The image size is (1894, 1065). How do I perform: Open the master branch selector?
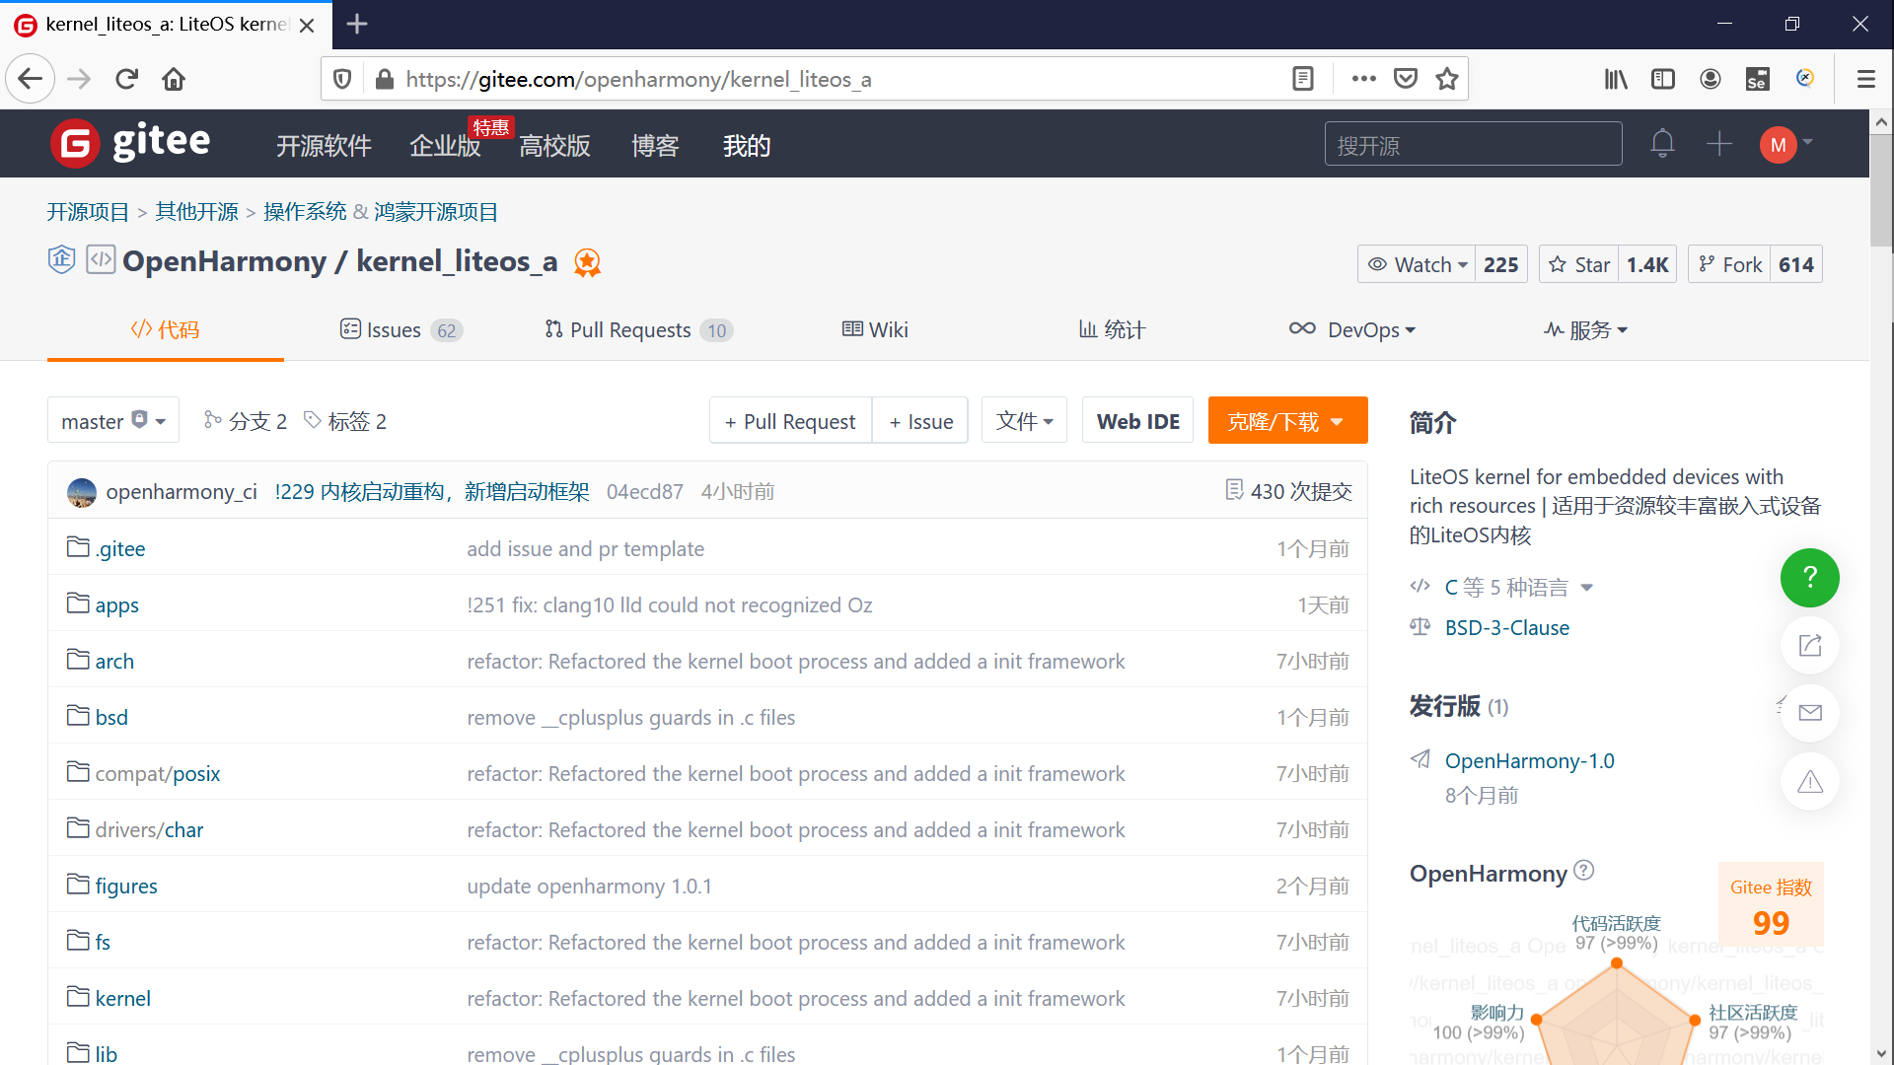(x=113, y=421)
